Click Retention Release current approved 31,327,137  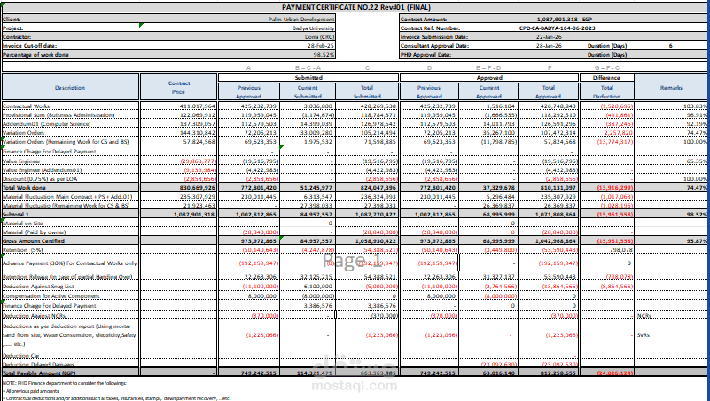point(498,277)
